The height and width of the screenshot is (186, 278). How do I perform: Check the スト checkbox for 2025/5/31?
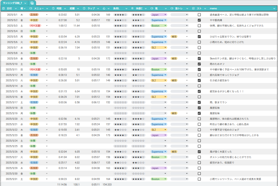(199, 179)
